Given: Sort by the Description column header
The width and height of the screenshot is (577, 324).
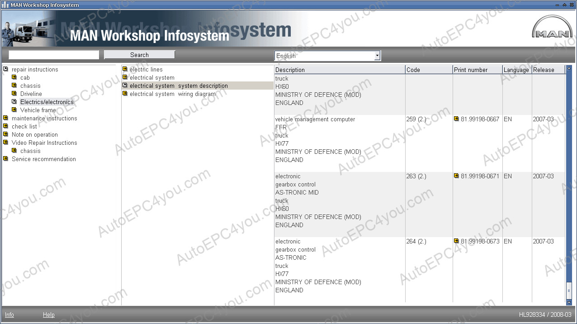Looking at the screenshot, I should (339, 70).
